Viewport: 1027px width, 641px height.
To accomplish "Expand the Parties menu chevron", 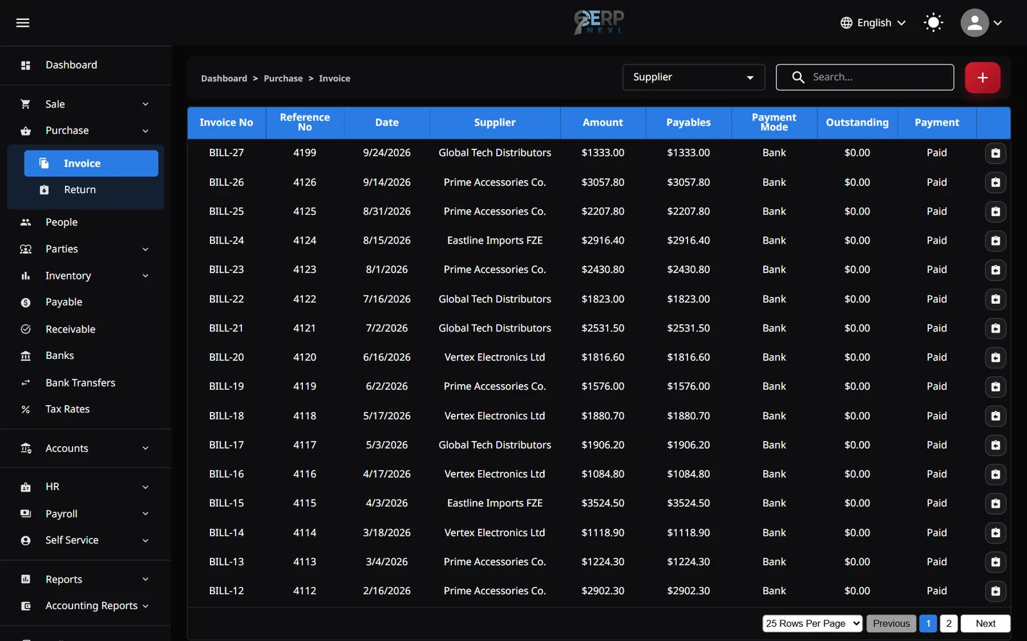I will (145, 249).
